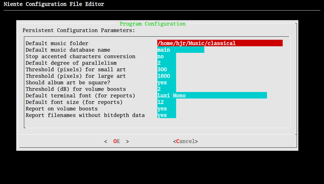Select the music database name field 'main'
This screenshot has width=324, height=184.
click(x=180, y=50)
